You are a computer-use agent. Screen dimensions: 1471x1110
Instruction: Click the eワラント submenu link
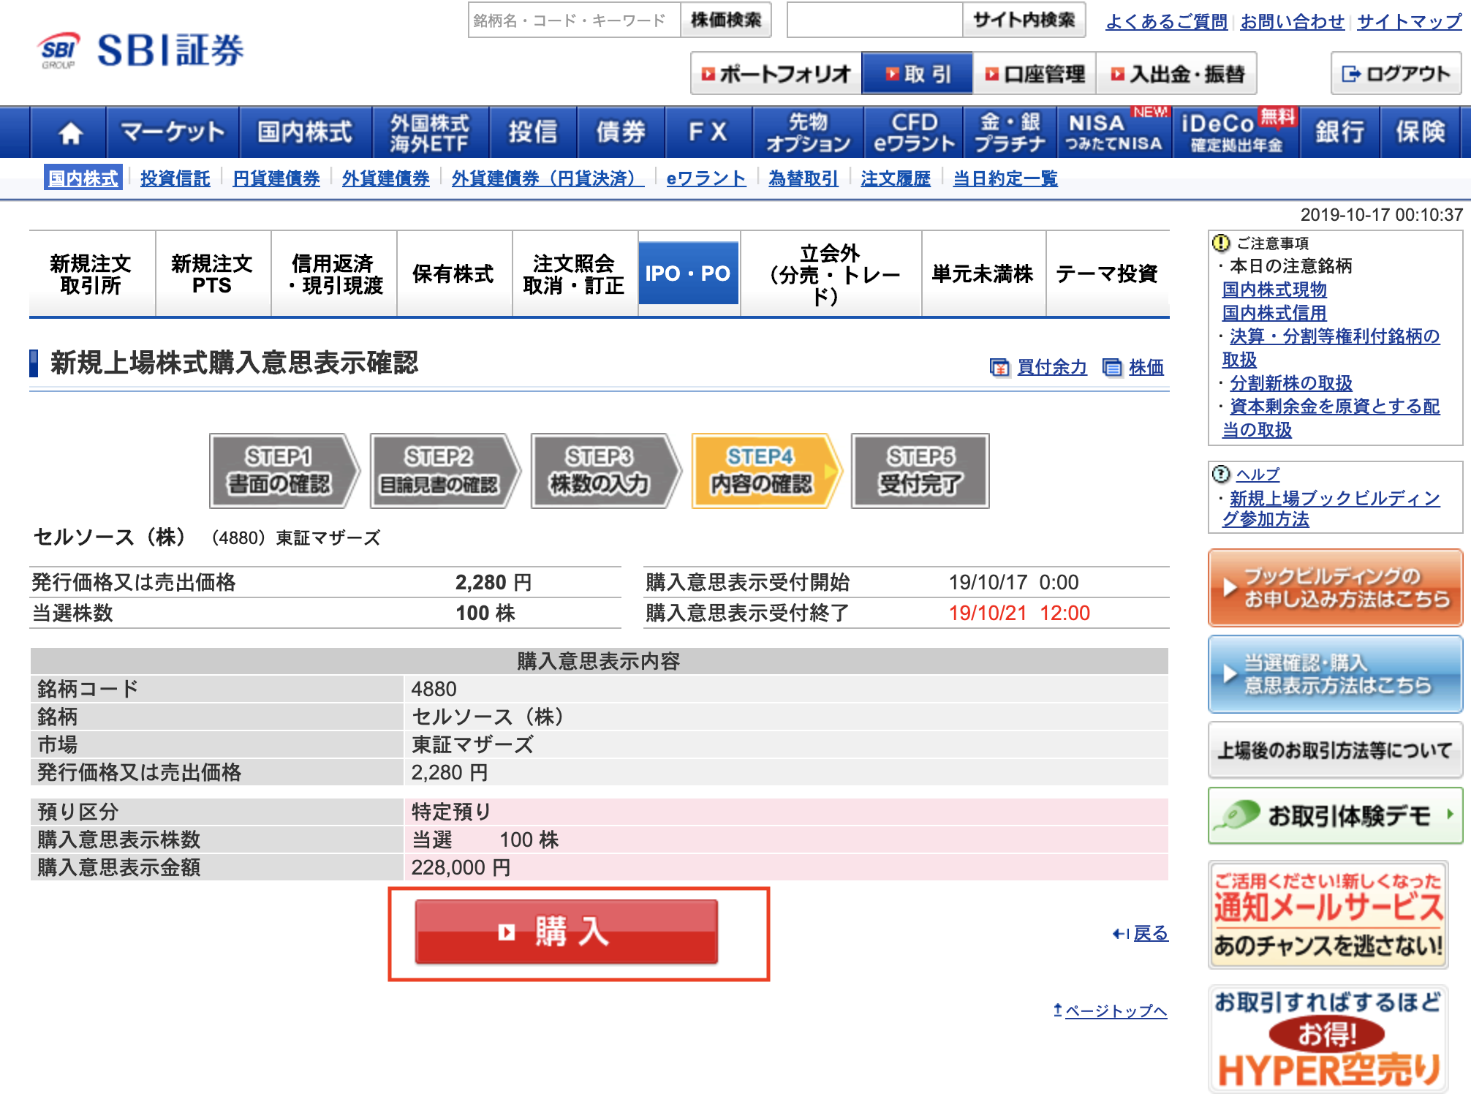click(706, 178)
